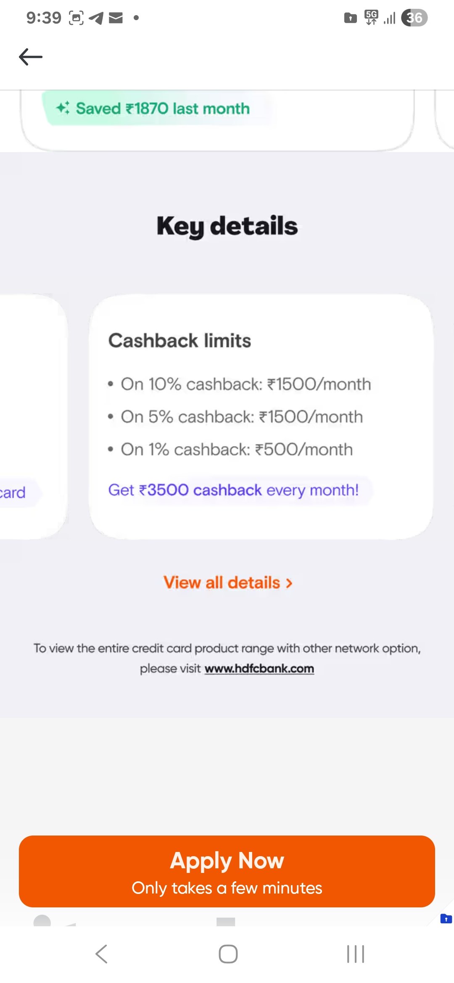Screen dimensions: 454x983
Task: Expand View all details chevron
Action: (x=289, y=583)
